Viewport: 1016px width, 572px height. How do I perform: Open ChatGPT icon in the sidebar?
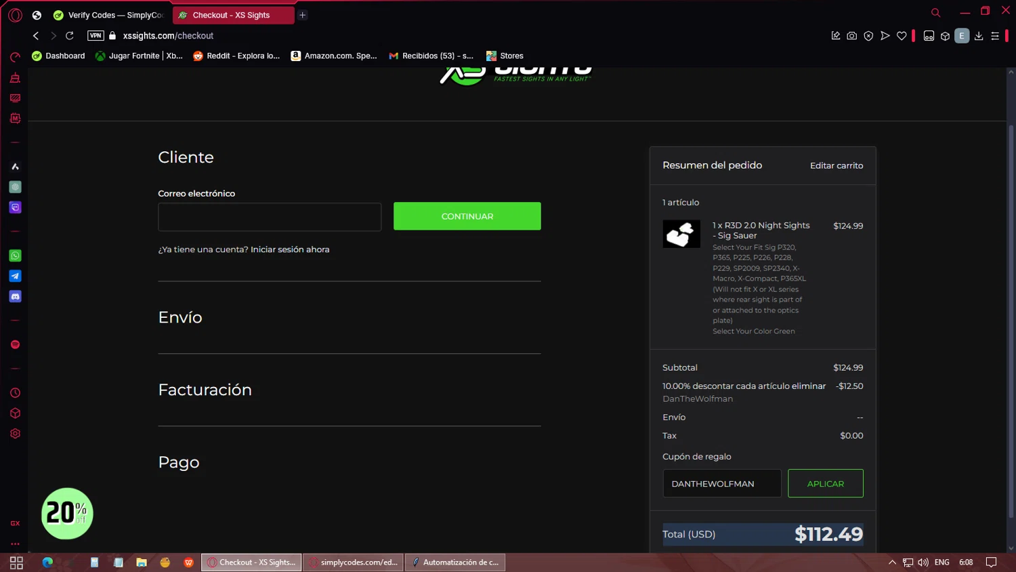pyautogui.click(x=15, y=187)
